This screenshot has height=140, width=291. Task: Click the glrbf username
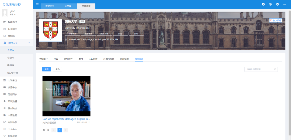[12, 11]
